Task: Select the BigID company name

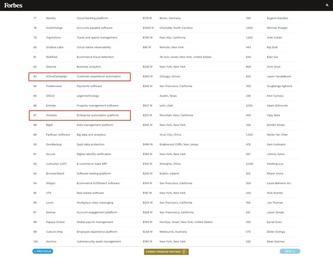Action: coord(49,125)
